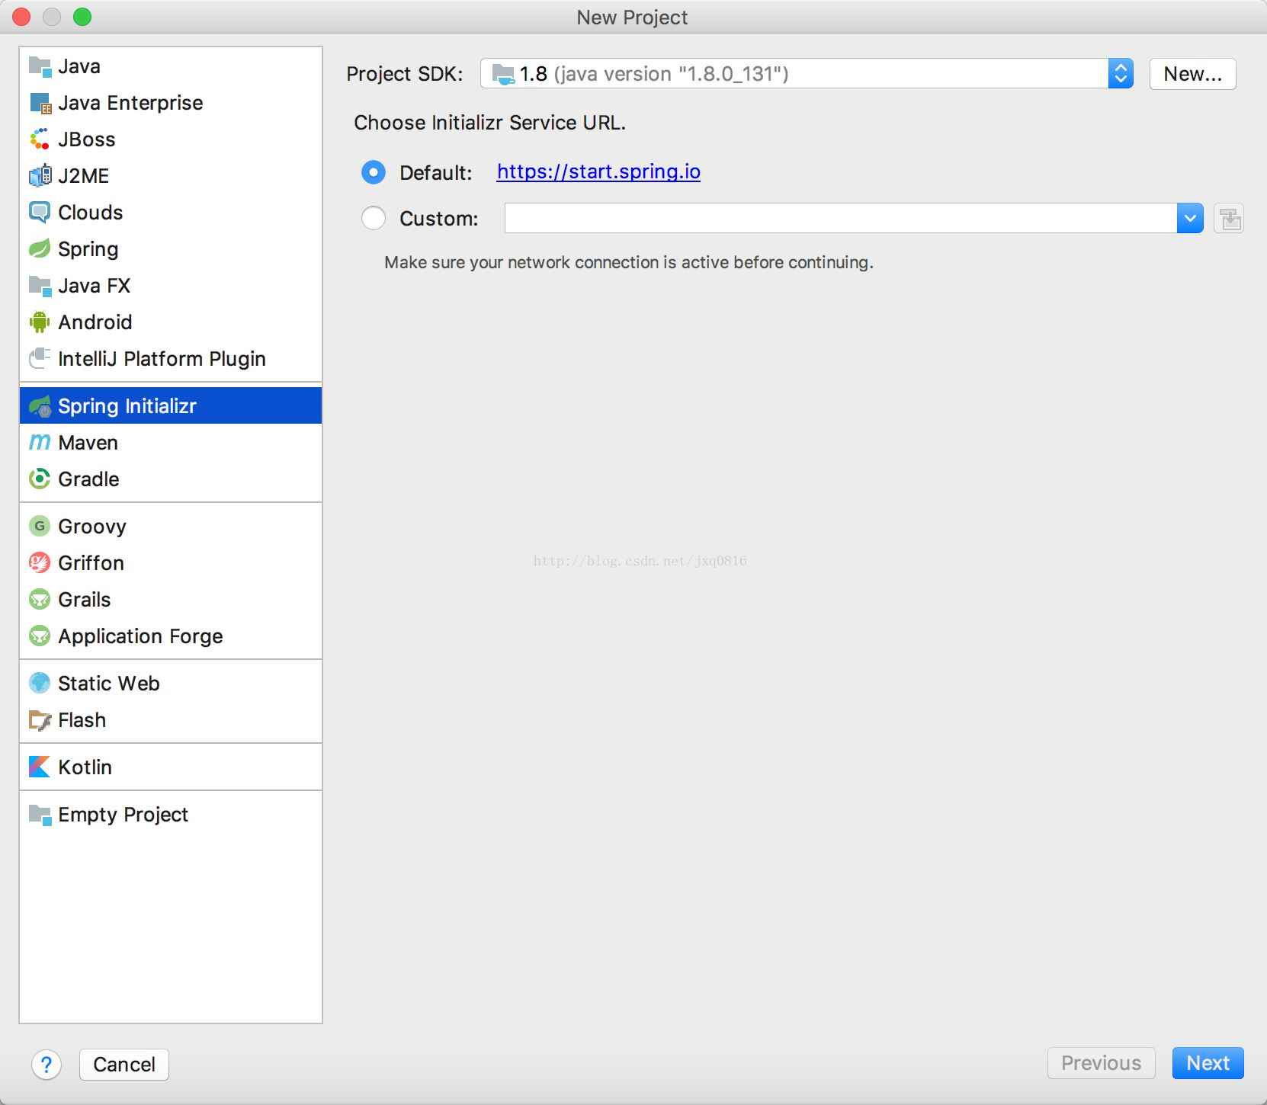Choose IntelliJ Platform Plugin label
This screenshot has width=1267, height=1105.
(x=162, y=359)
